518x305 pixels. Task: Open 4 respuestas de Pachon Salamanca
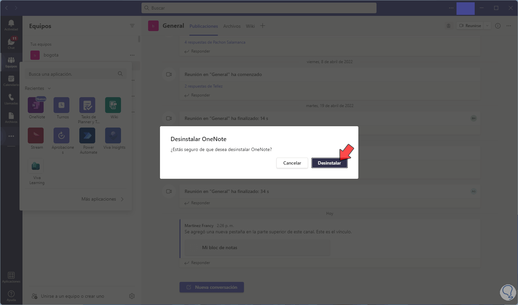point(215,42)
